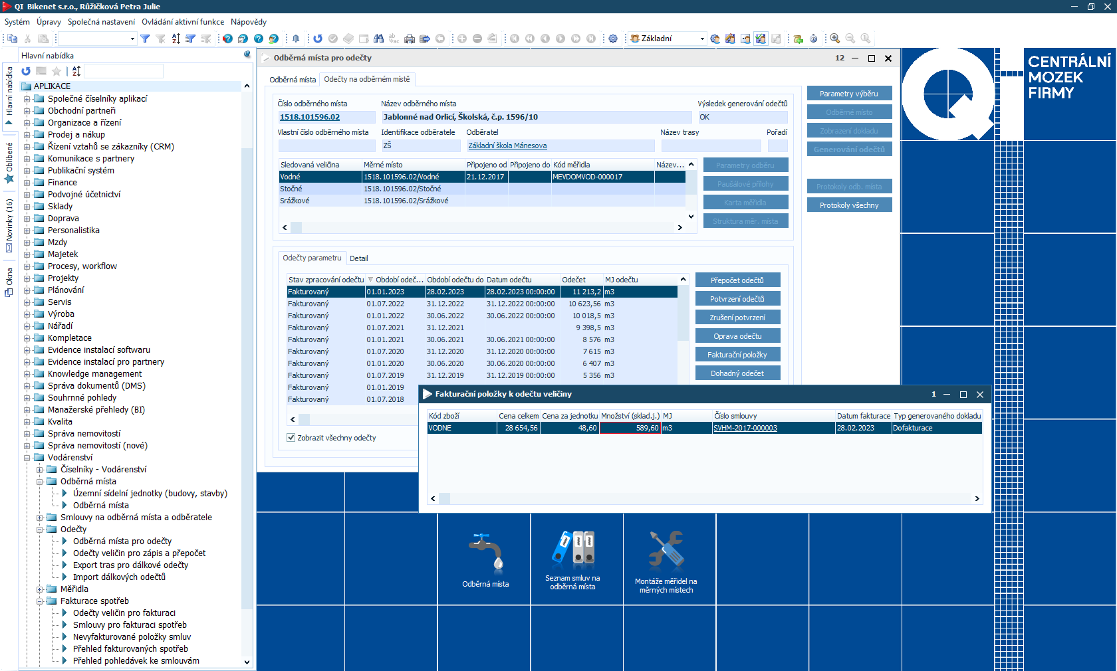Click the settings gear icon in toolbar
Image resolution: width=1117 pixels, height=671 pixels.
click(613, 39)
